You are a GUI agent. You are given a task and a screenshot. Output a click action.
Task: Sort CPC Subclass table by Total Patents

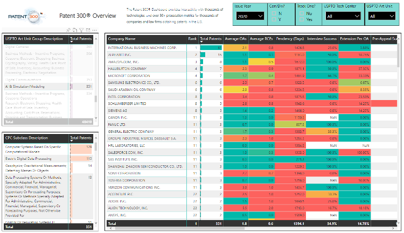click(x=81, y=138)
